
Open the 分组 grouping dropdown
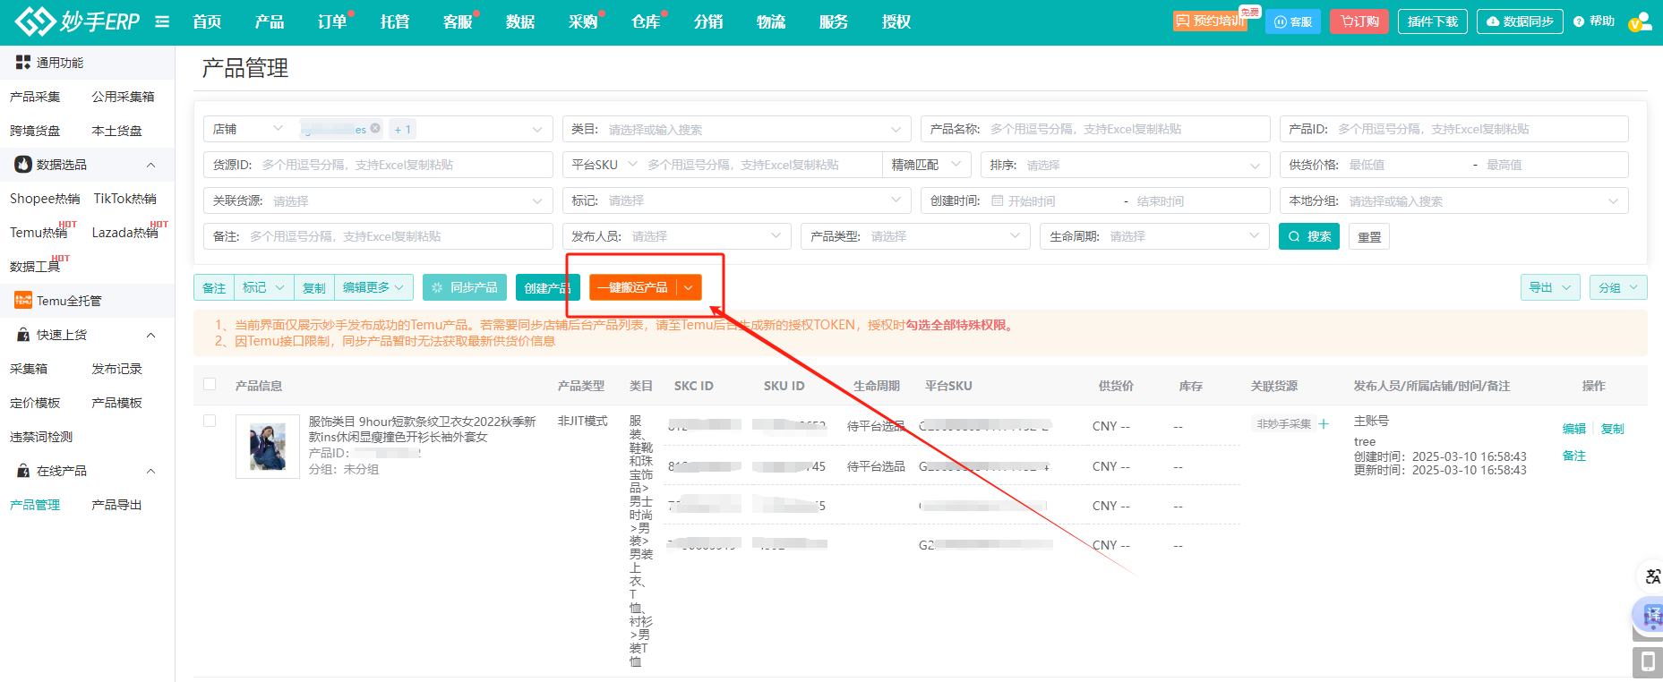[1619, 287]
